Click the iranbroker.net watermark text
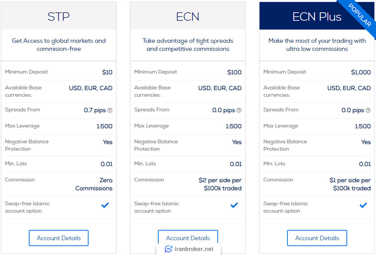376x255 pixels. click(194, 249)
